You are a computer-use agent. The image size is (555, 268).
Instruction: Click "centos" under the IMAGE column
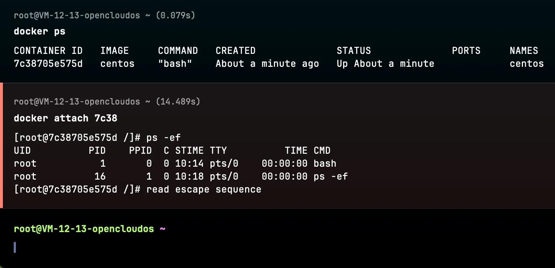[117, 64]
